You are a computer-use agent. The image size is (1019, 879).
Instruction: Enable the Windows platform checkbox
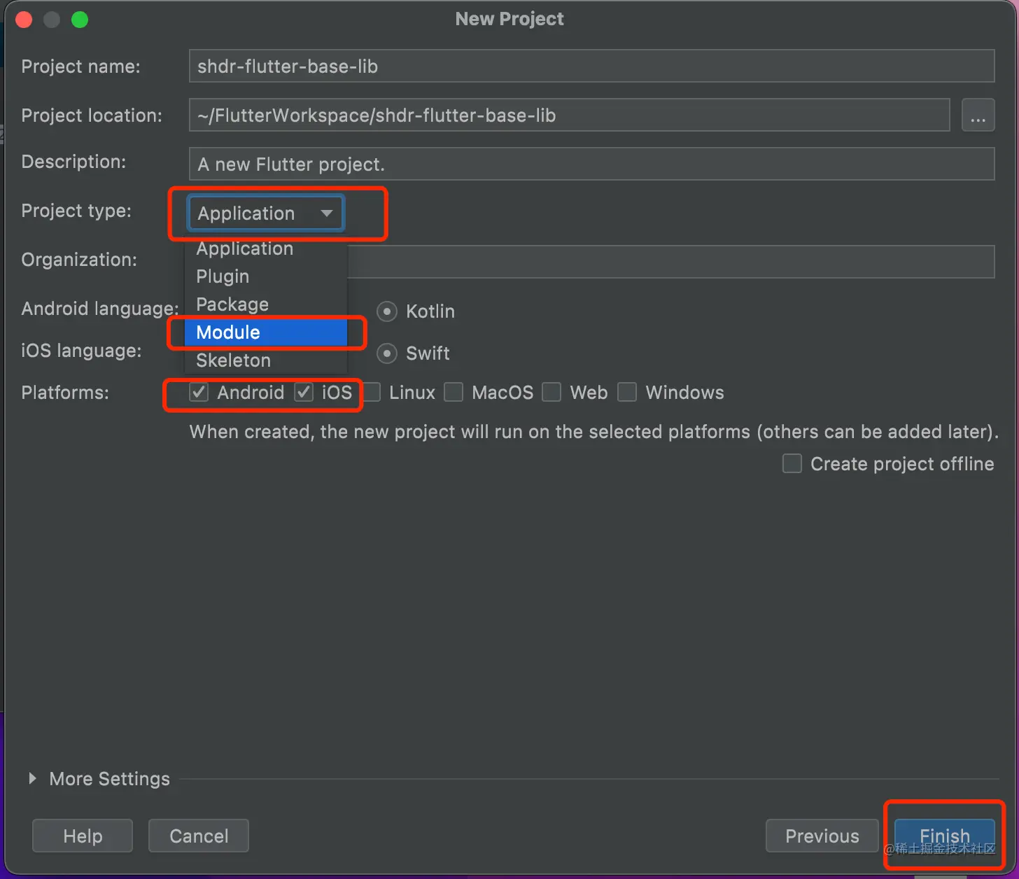coord(628,393)
